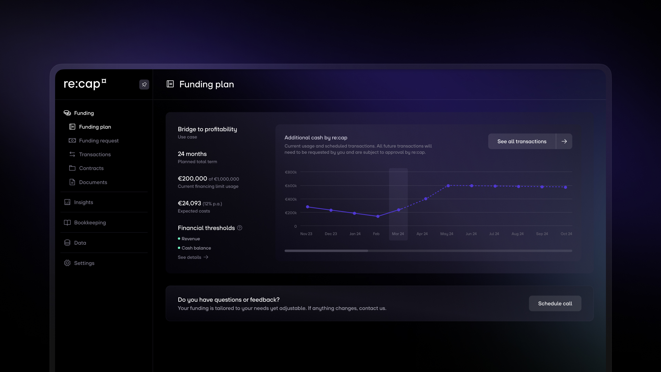Click the Data database icon
Image resolution: width=661 pixels, height=372 pixels.
pyautogui.click(x=67, y=243)
